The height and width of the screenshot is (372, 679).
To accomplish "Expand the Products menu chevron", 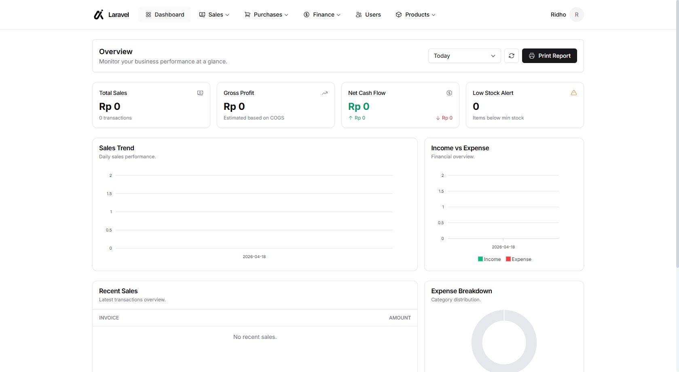I will (x=434, y=15).
